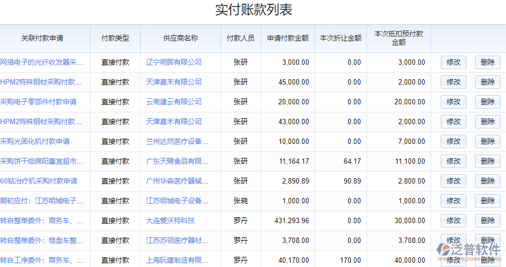Image resolution: width=506 pixels, height=267 pixels.
Task: Click the 申请付款金额 column header
Action: click(x=288, y=39)
